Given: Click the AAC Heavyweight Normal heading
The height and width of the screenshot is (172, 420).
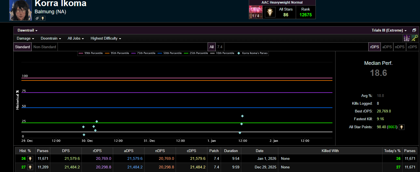Looking at the screenshot, I should (282, 2).
